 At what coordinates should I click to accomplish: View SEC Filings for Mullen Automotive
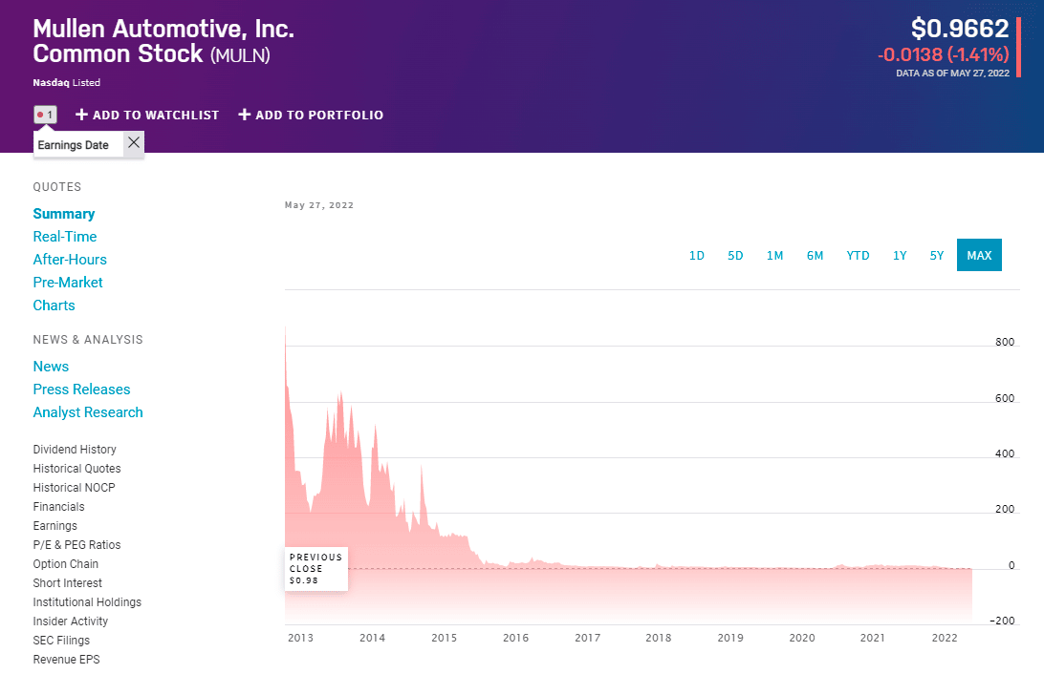tap(61, 640)
